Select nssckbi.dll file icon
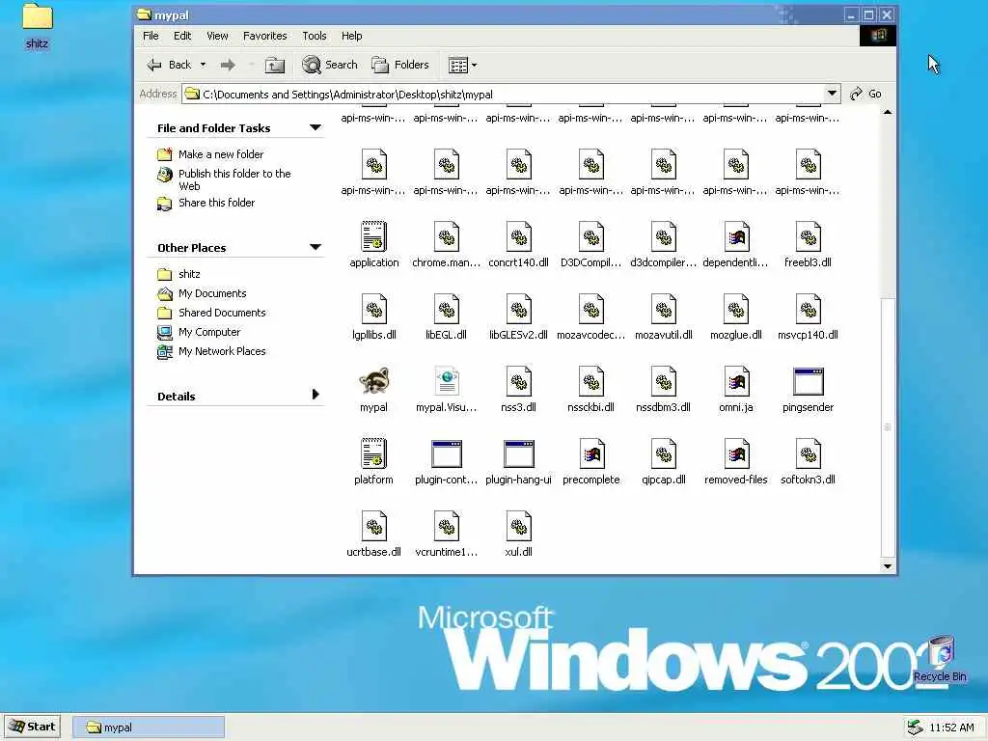Image resolution: width=988 pixels, height=741 pixels. click(591, 381)
